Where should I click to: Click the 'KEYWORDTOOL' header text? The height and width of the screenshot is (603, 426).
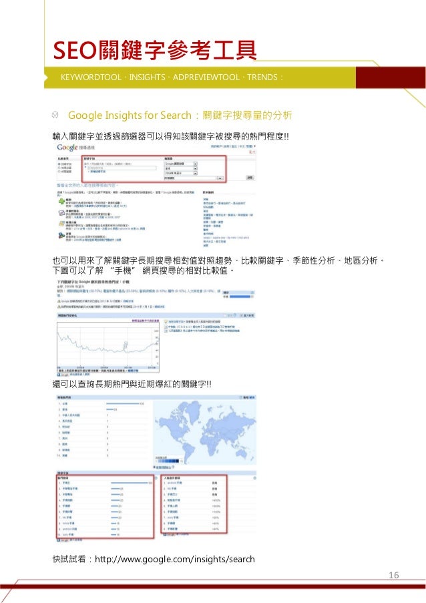[91, 77]
